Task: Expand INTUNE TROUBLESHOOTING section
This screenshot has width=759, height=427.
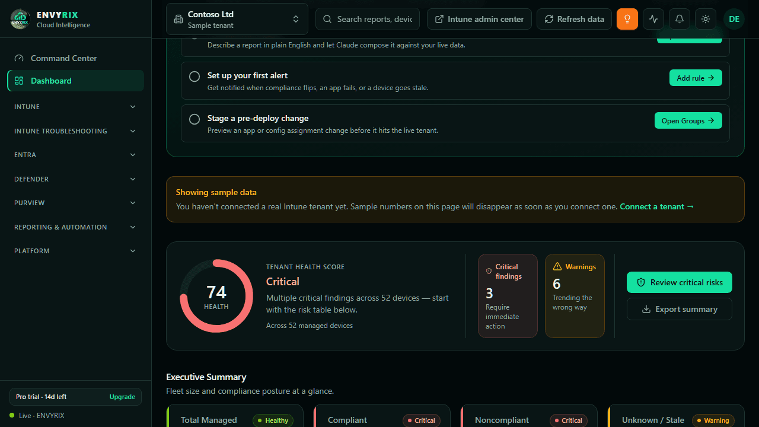Action: point(76,131)
